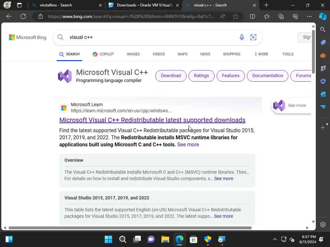Image resolution: width=330 pixels, height=247 pixels.
Task: Click the Bing search magnifier icon
Action: click(60, 37)
